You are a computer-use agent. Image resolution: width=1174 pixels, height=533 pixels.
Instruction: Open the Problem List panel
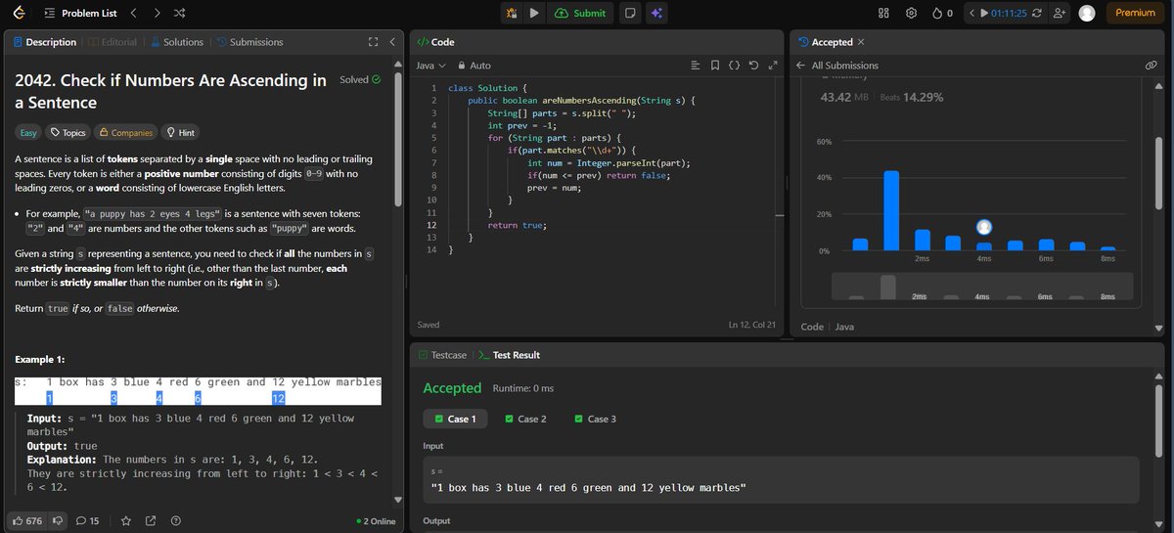pos(80,13)
